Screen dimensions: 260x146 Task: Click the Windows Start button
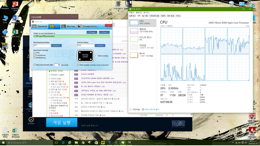tap(3, 143)
